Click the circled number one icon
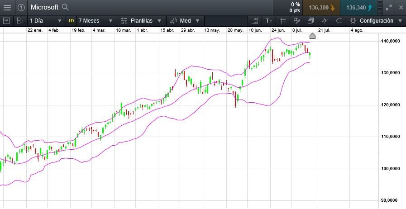Viewport: 406px width, 209px height. 21,8
